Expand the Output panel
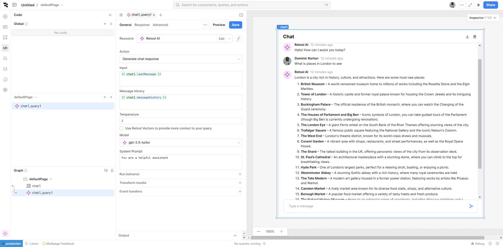This screenshot has width=503, height=247. pos(235,235)
